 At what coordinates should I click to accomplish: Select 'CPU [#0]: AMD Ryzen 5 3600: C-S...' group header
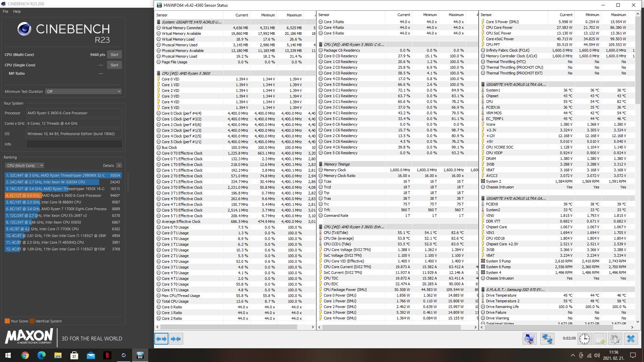354,45
